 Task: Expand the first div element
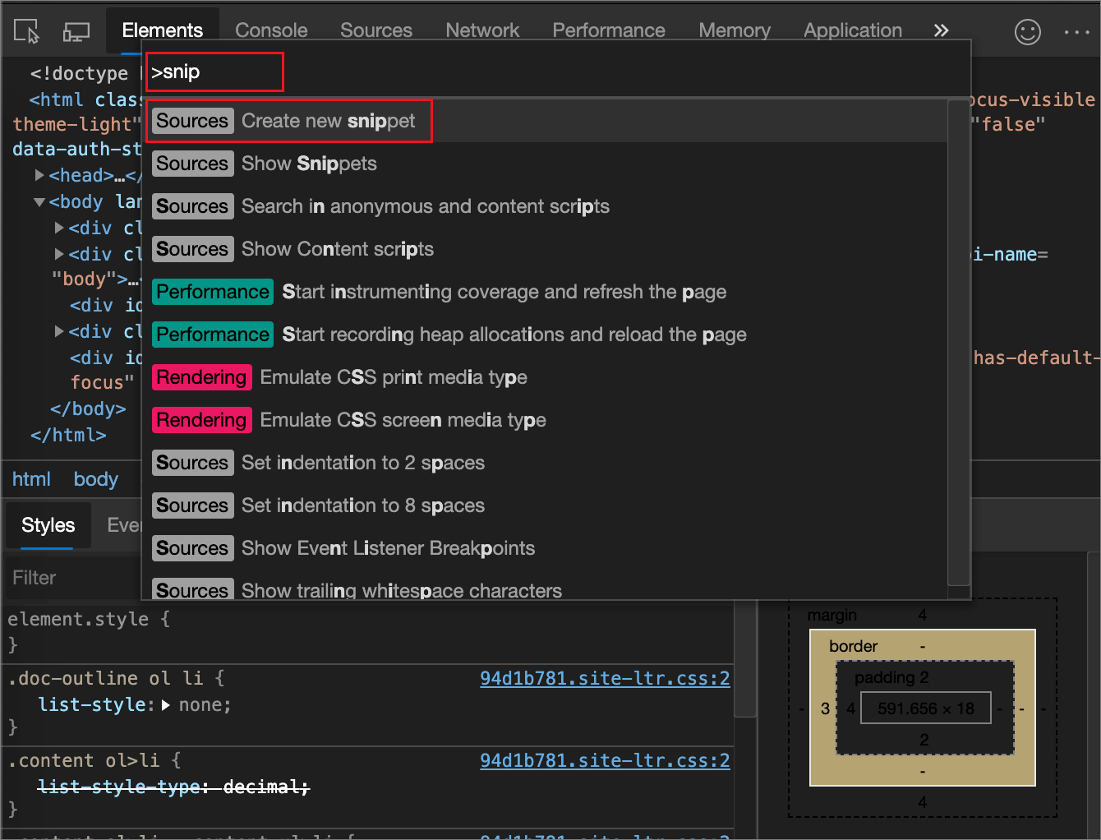(x=58, y=228)
